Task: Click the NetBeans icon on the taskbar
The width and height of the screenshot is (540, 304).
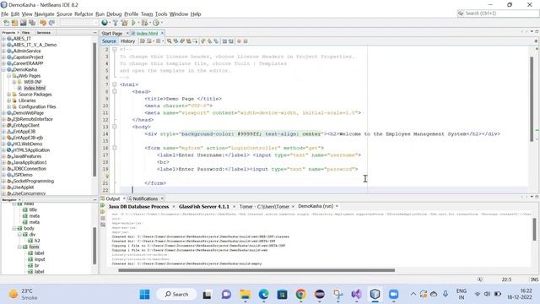Action: (x=375, y=295)
